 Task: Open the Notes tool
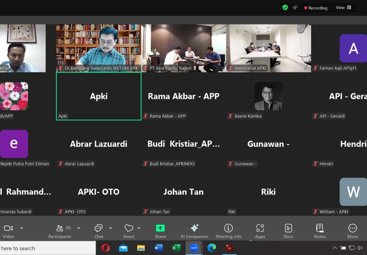point(320,231)
